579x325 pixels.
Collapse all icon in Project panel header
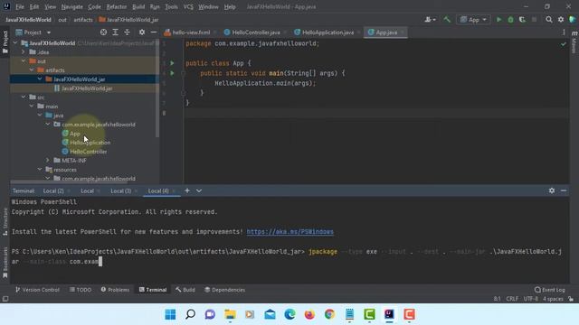click(127, 32)
